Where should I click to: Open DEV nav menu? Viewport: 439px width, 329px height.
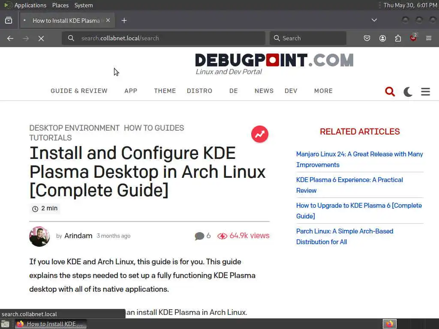click(291, 91)
